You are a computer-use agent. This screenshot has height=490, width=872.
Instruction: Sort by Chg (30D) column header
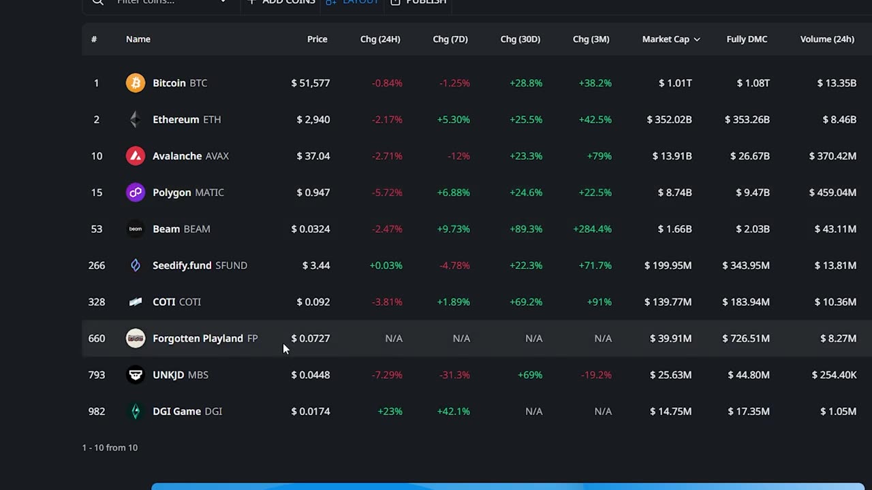click(520, 39)
